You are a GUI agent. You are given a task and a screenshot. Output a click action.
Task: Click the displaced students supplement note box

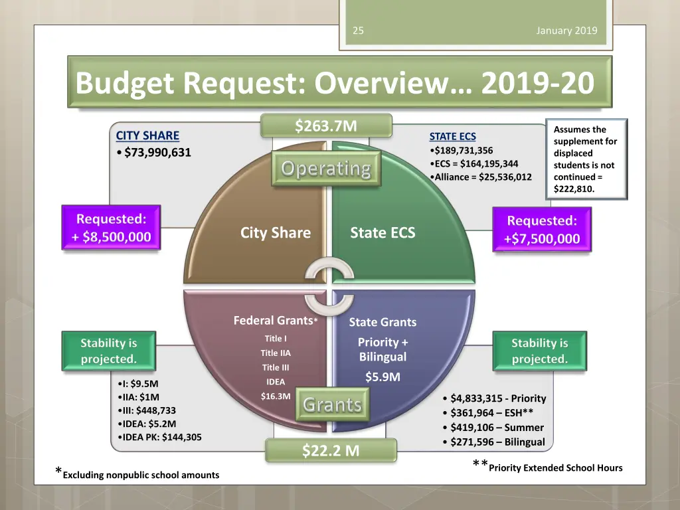tap(585, 159)
